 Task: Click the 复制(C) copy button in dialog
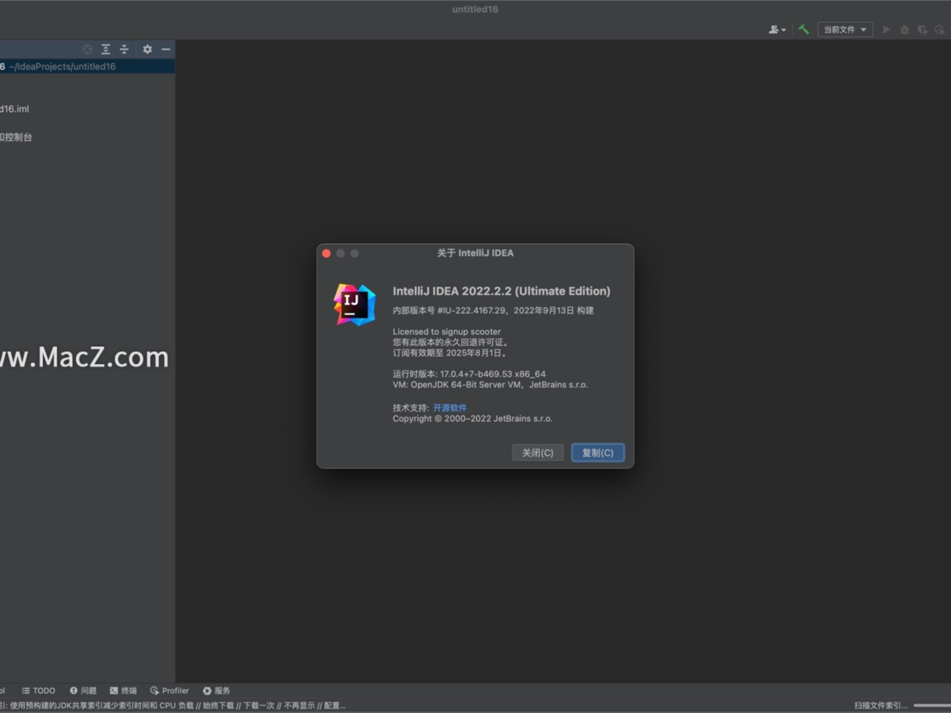(597, 452)
